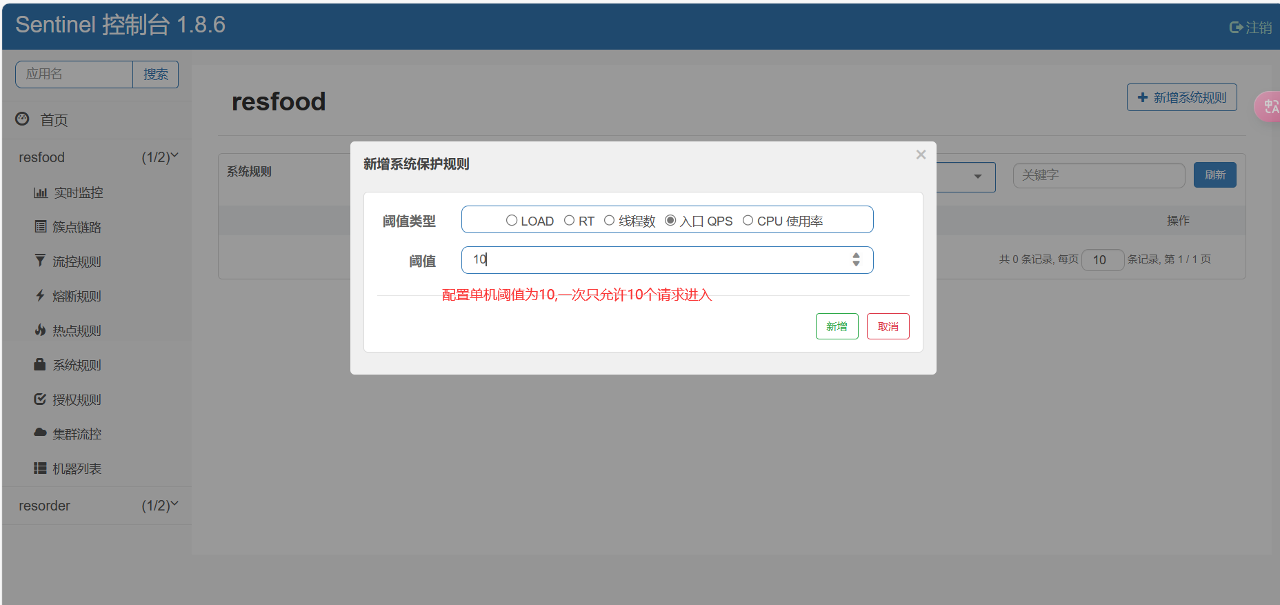Click the 阈值 number spinner arrows
Viewport: 1280px width, 605px height.
[x=856, y=259]
